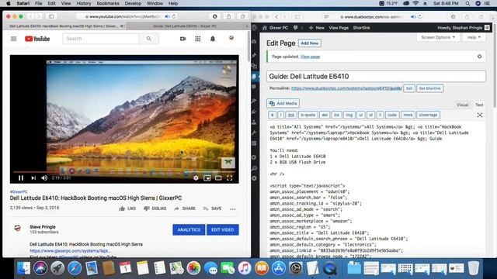The height and width of the screenshot is (279, 497).
Task: Share the video
Action: (185, 208)
